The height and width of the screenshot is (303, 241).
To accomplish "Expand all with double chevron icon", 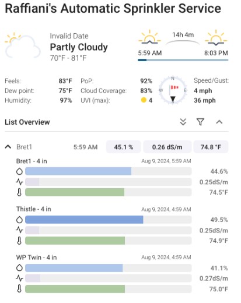I will pos(183,122).
